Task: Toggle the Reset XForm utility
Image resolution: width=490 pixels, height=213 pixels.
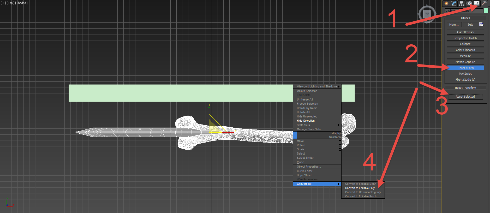Action: [465, 68]
